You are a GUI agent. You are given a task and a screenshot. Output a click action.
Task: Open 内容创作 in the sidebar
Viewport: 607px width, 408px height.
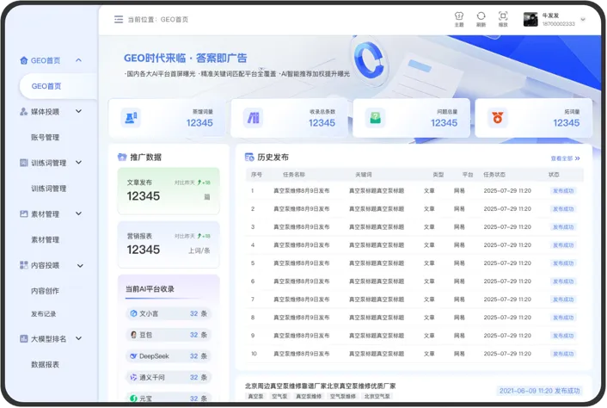point(46,291)
